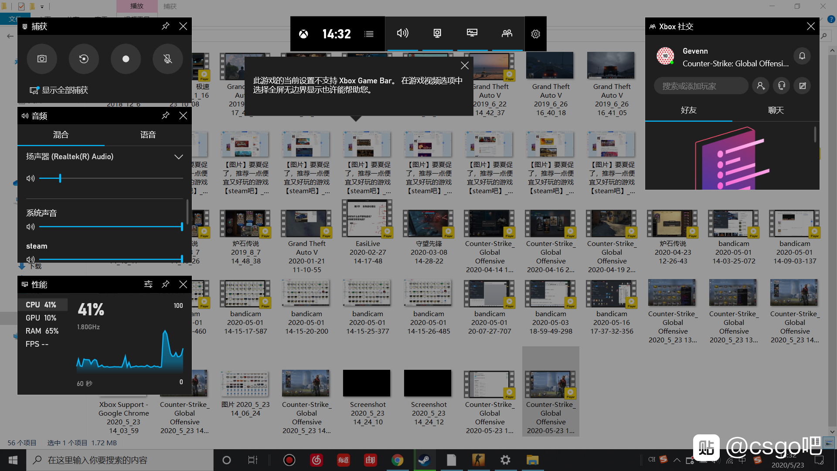Open Bandicam recorder from taskbar

tap(289, 460)
